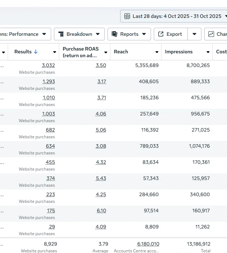The width and height of the screenshot is (227, 253).
Task: Select the 408,605 reach cell
Action: point(149,81)
